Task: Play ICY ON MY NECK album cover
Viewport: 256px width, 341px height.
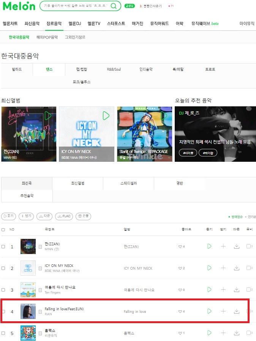Action: tap(106, 116)
